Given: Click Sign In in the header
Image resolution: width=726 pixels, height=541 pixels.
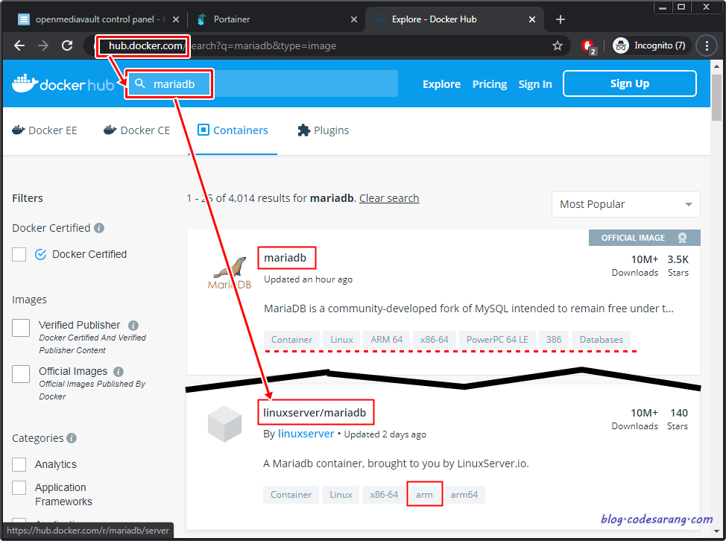Looking at the screenshot, I should click(534, 84).
